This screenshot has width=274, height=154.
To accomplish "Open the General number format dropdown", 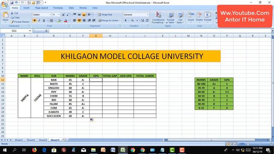I will click(147, 15).
